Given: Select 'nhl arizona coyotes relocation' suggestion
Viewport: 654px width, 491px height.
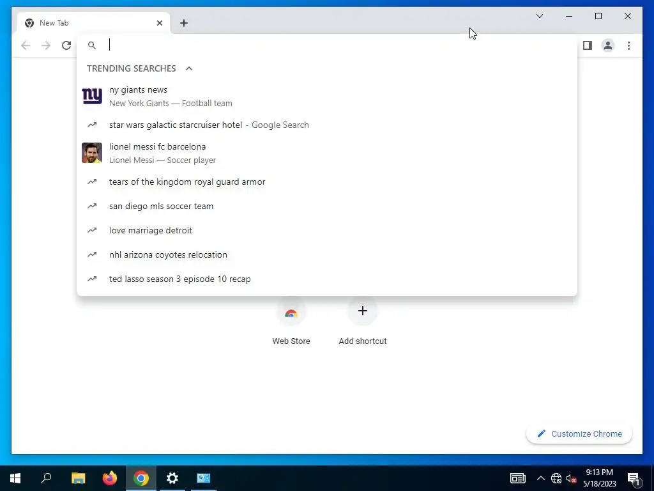Looking at the screenshot, I should (327, 254).
